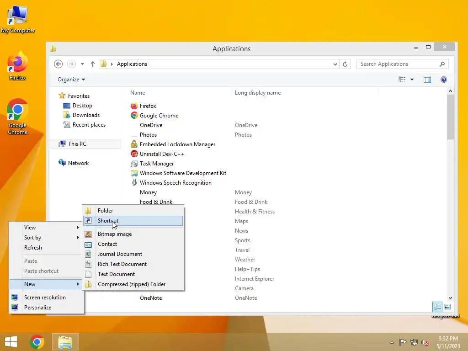Change your view icon in toolbar
Image resolution: width=468 pixels, height=351 pixels.
(x=402, y=80)
